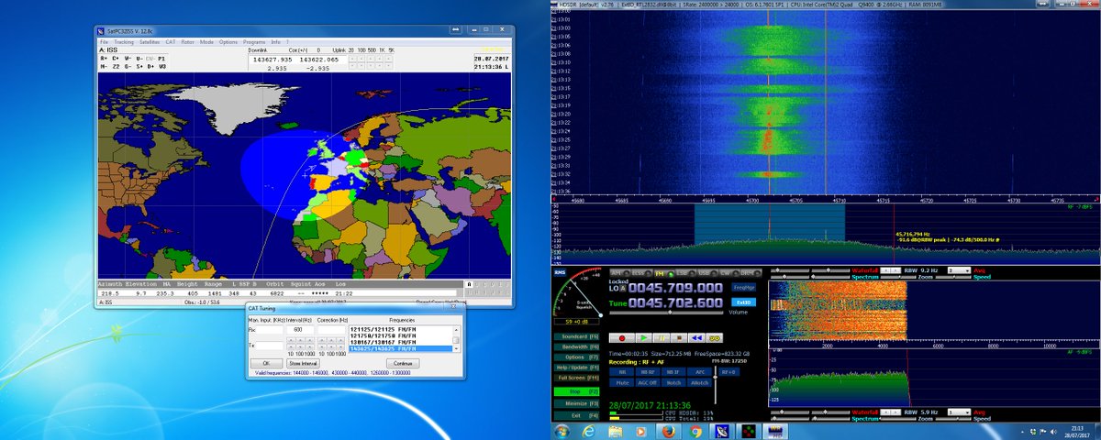
Task: Click the lower Waterfall palette arrow selector
Action: click(890, 412)
